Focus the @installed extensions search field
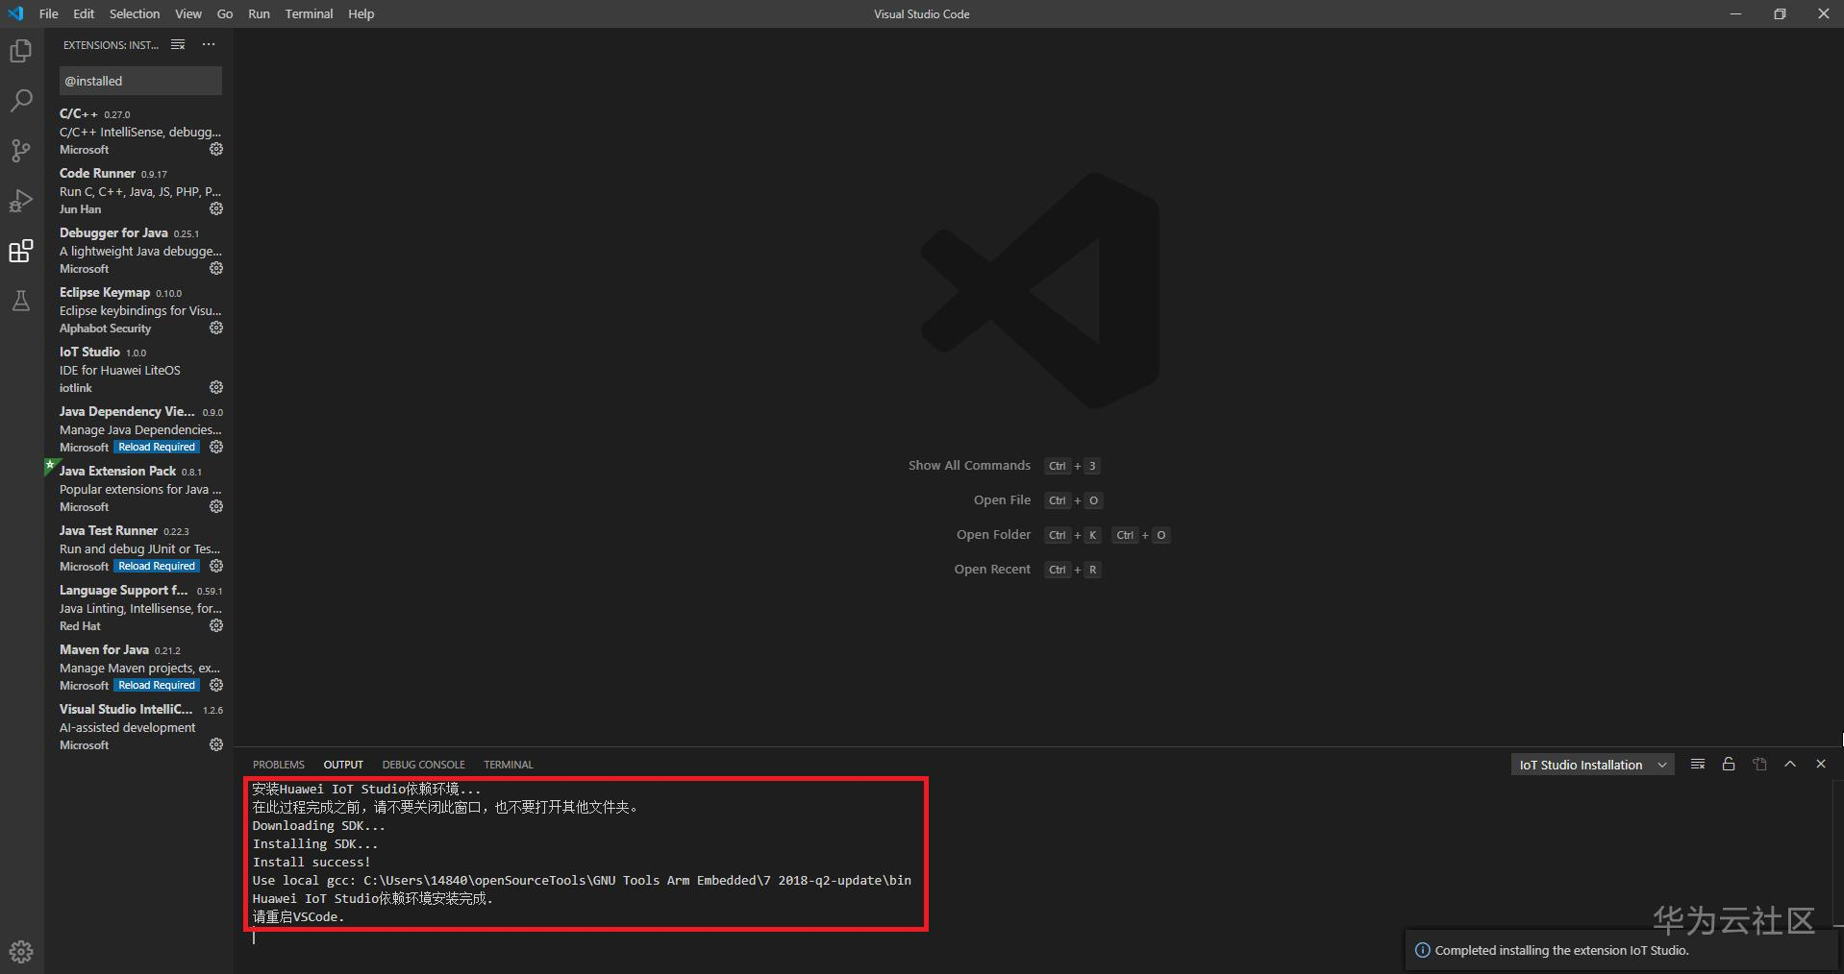1844x974 pixels. tap(140, 81)
